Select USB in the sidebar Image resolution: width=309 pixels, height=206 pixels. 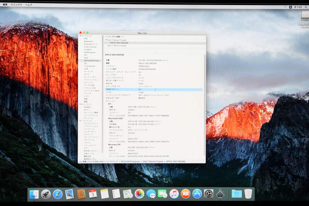click(x=86, y=69)
